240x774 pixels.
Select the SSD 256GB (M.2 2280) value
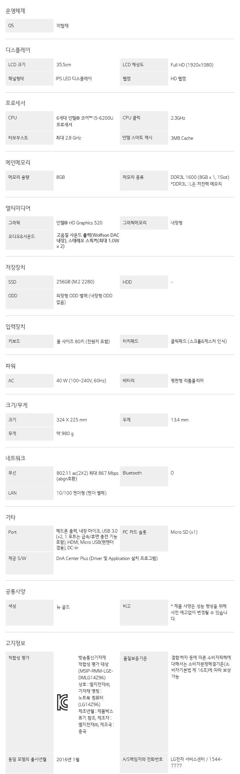tap(75, 282)
